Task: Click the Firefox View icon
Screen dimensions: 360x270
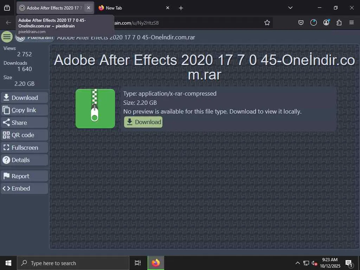Action: pyautogui.click(x=7, y=8)
